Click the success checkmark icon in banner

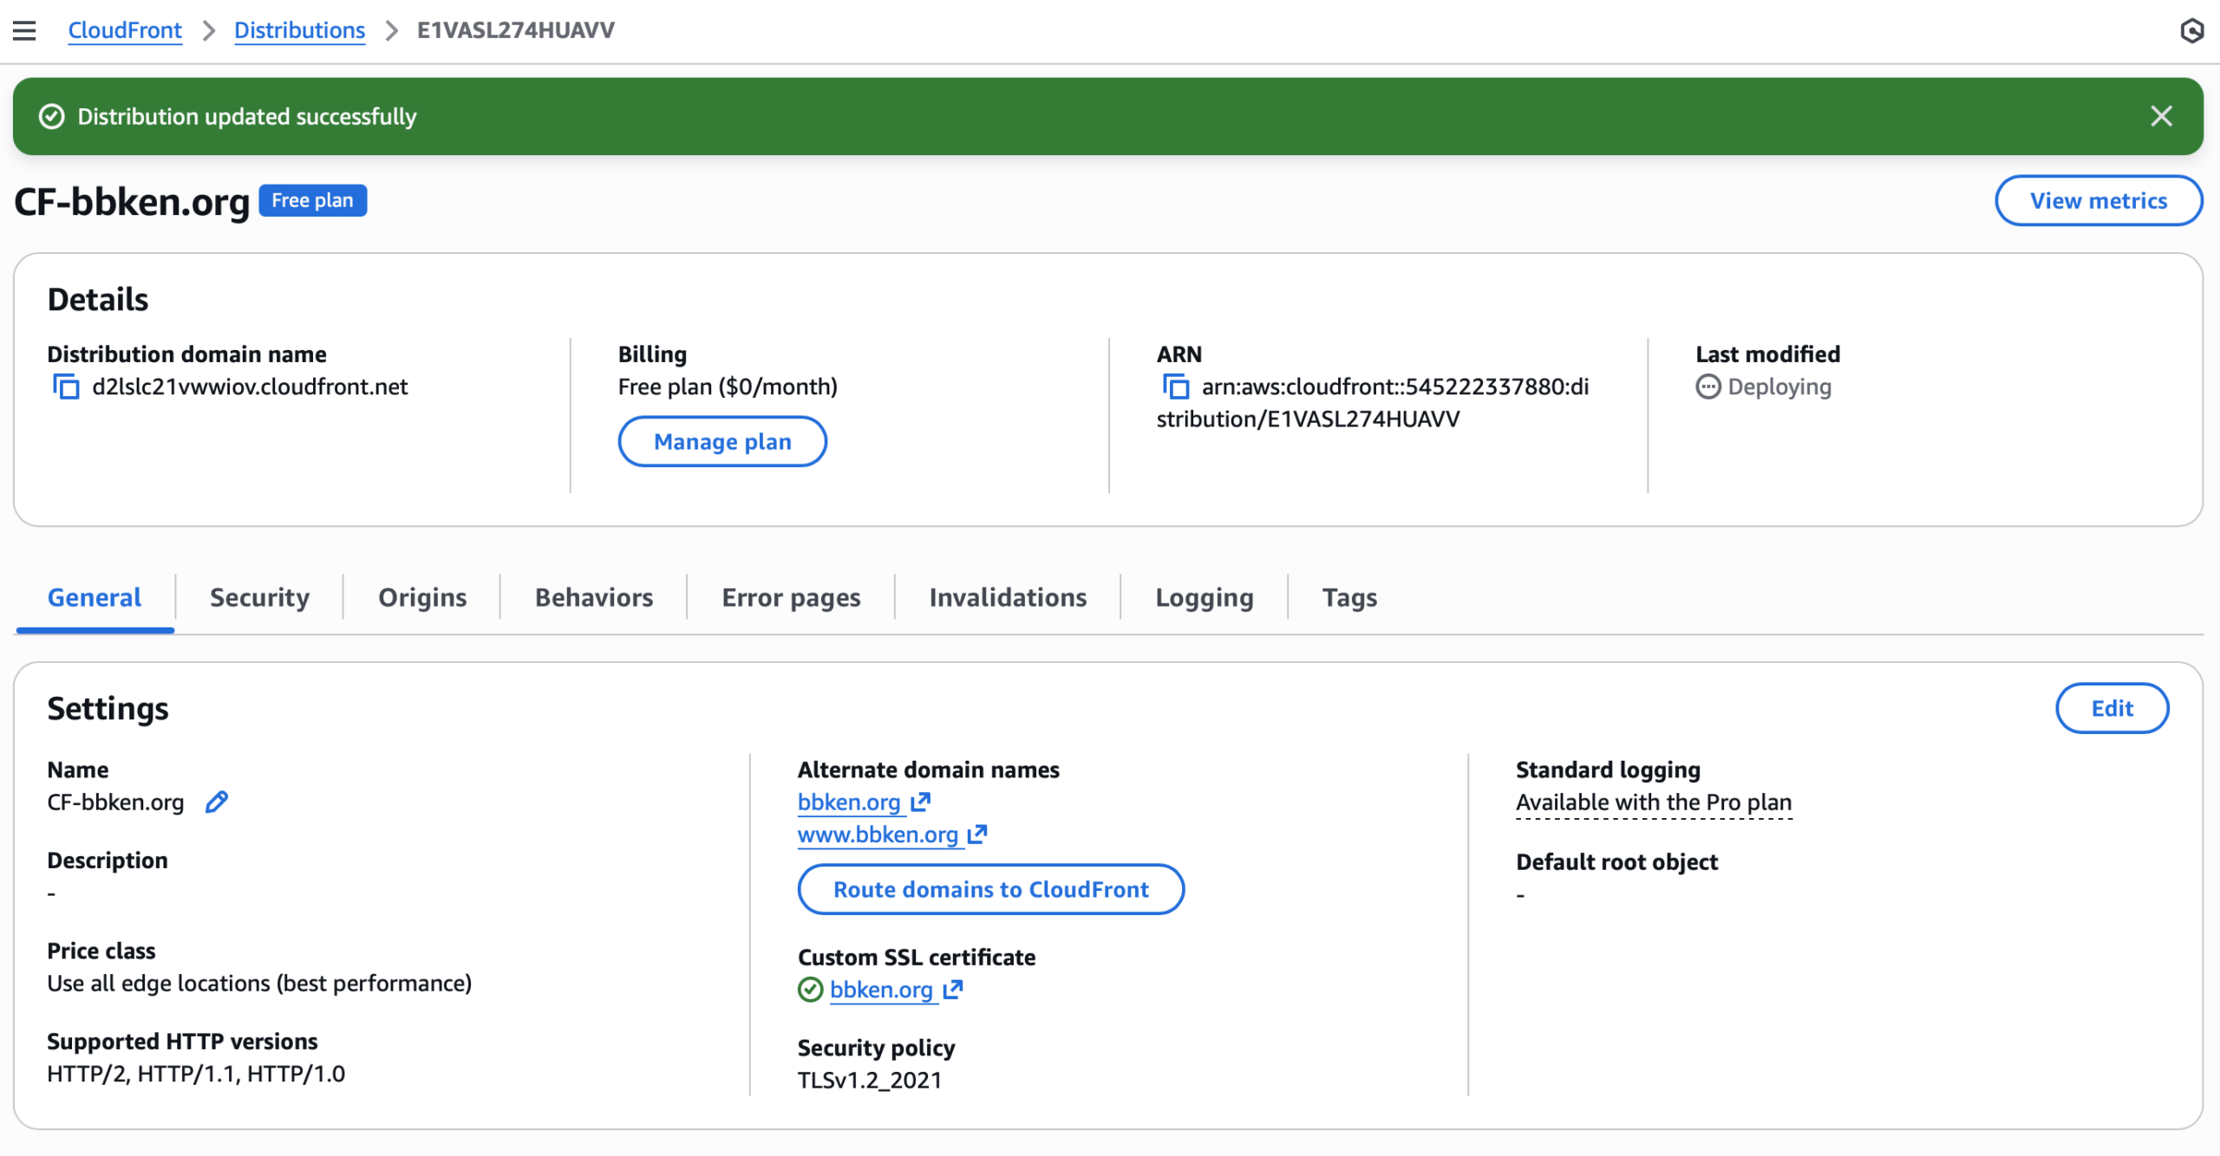tap(52, 116)
